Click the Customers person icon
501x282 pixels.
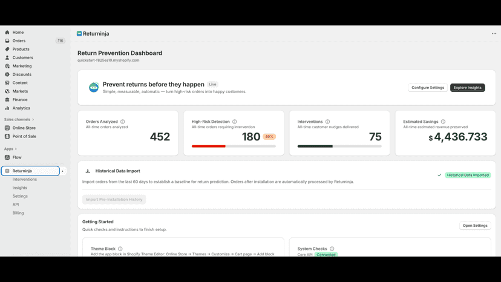pos(7,57)
